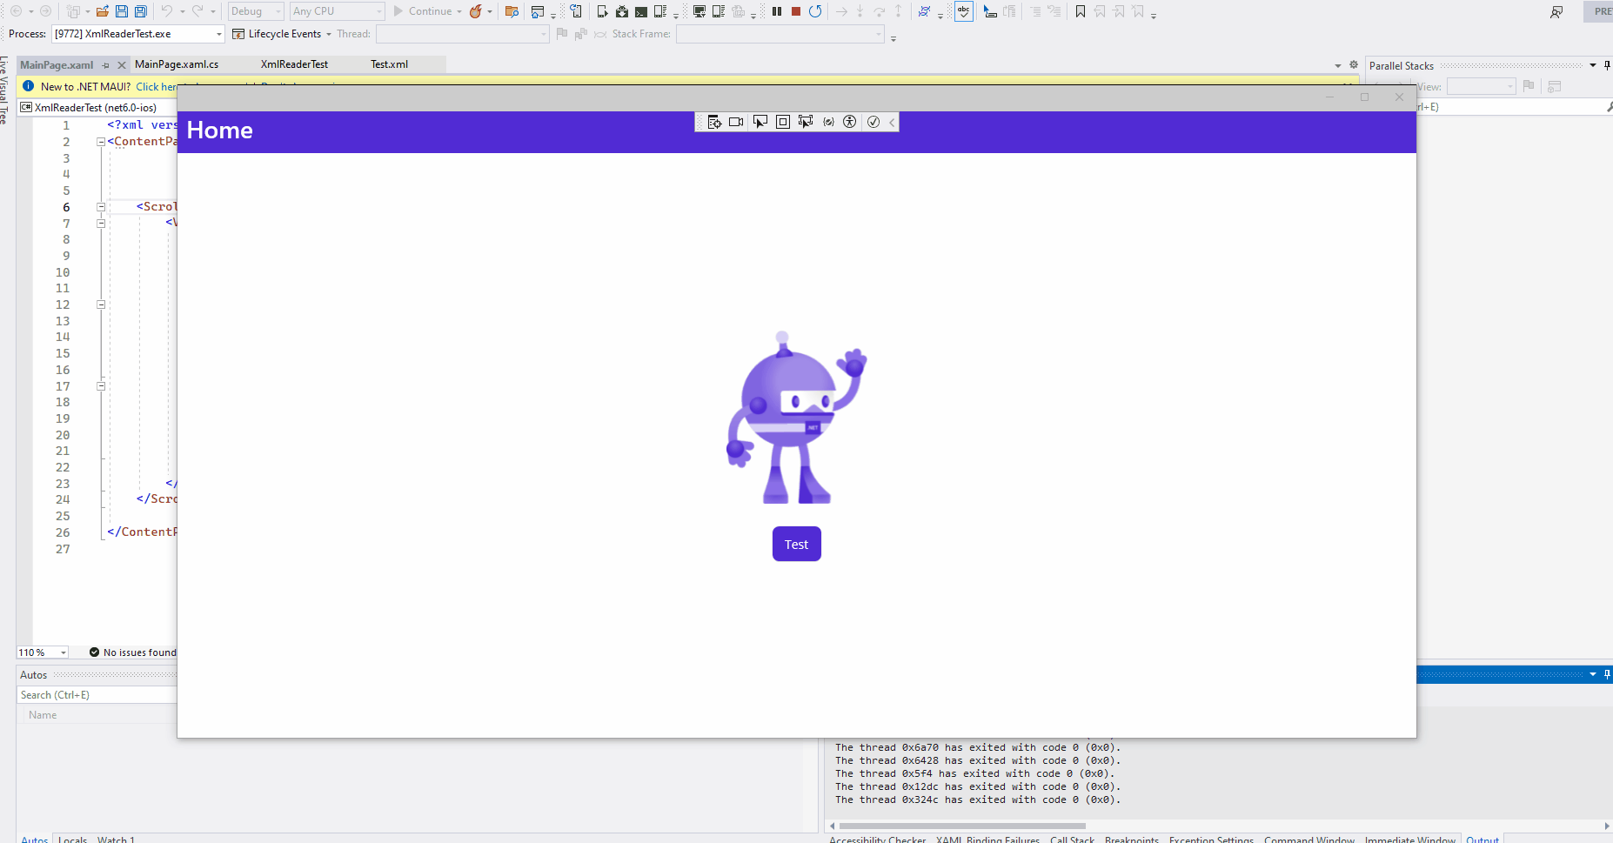Collapse the fold marker on line 17
The image size is (1613, 843).
coord(101,386)
